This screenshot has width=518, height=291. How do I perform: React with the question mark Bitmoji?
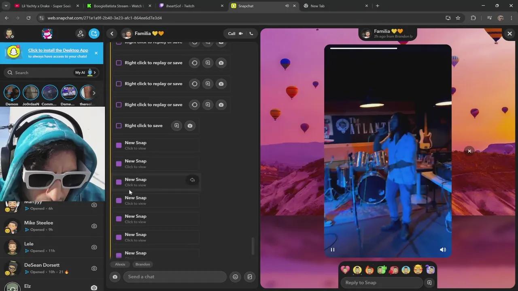430,270
